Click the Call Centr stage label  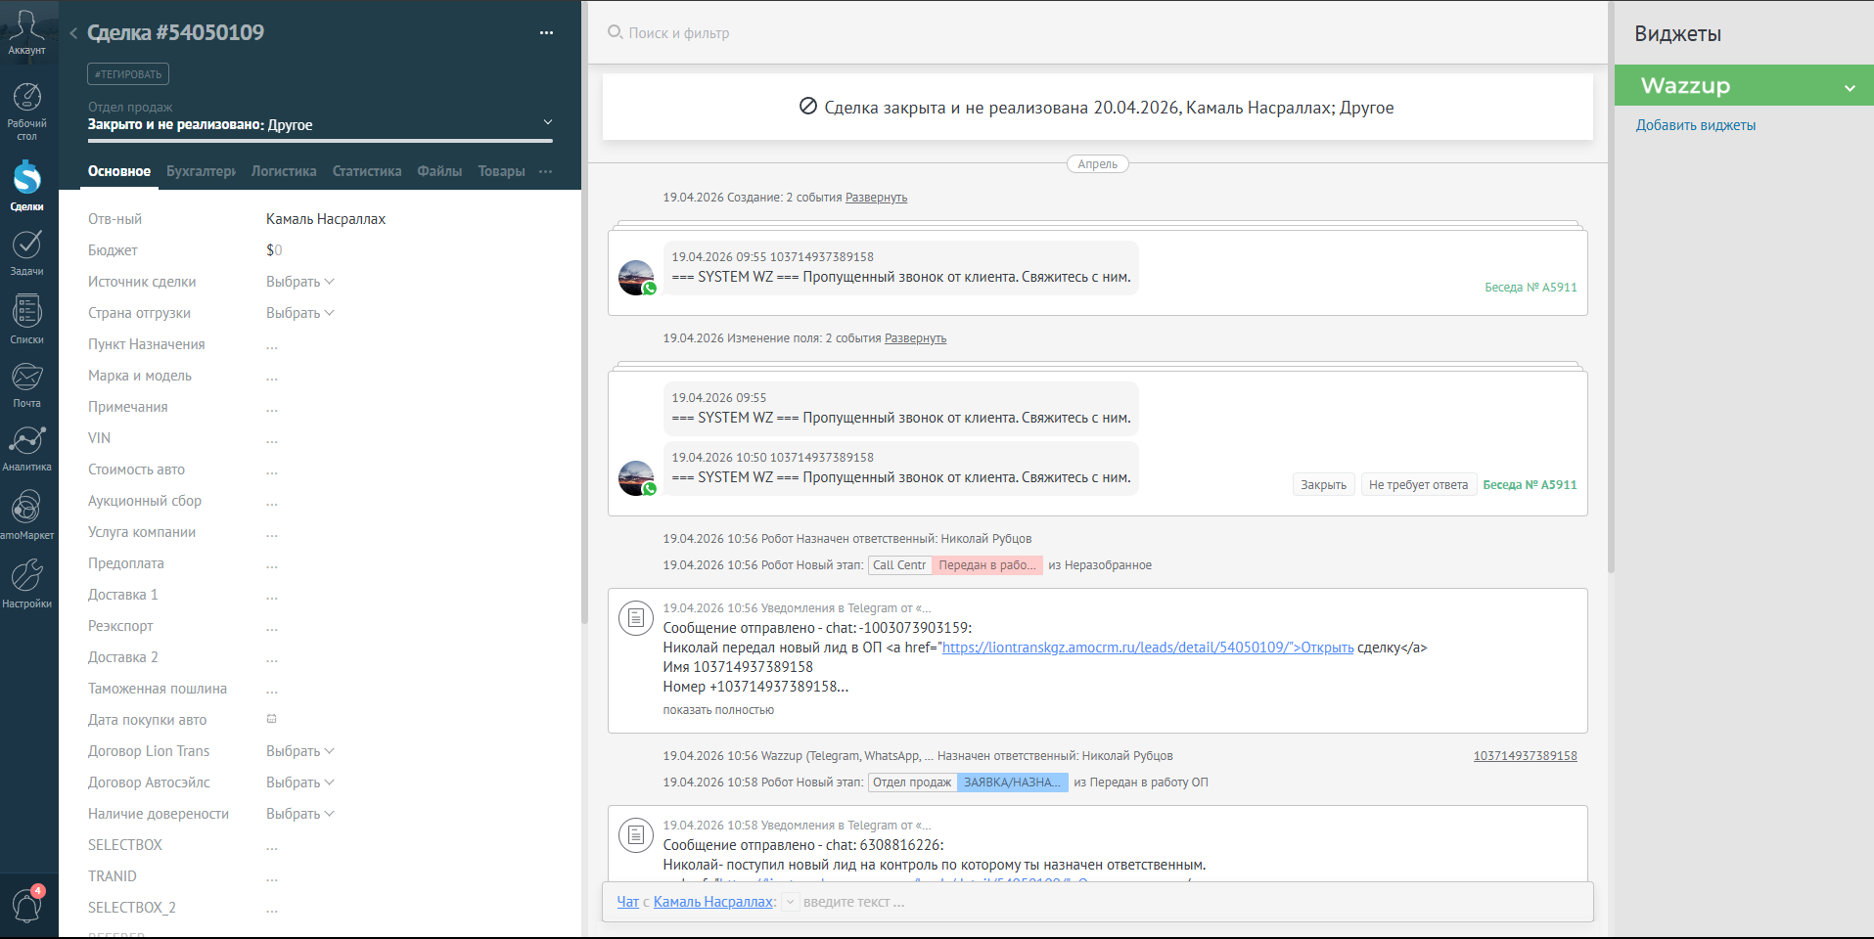[x=899, y=565]
